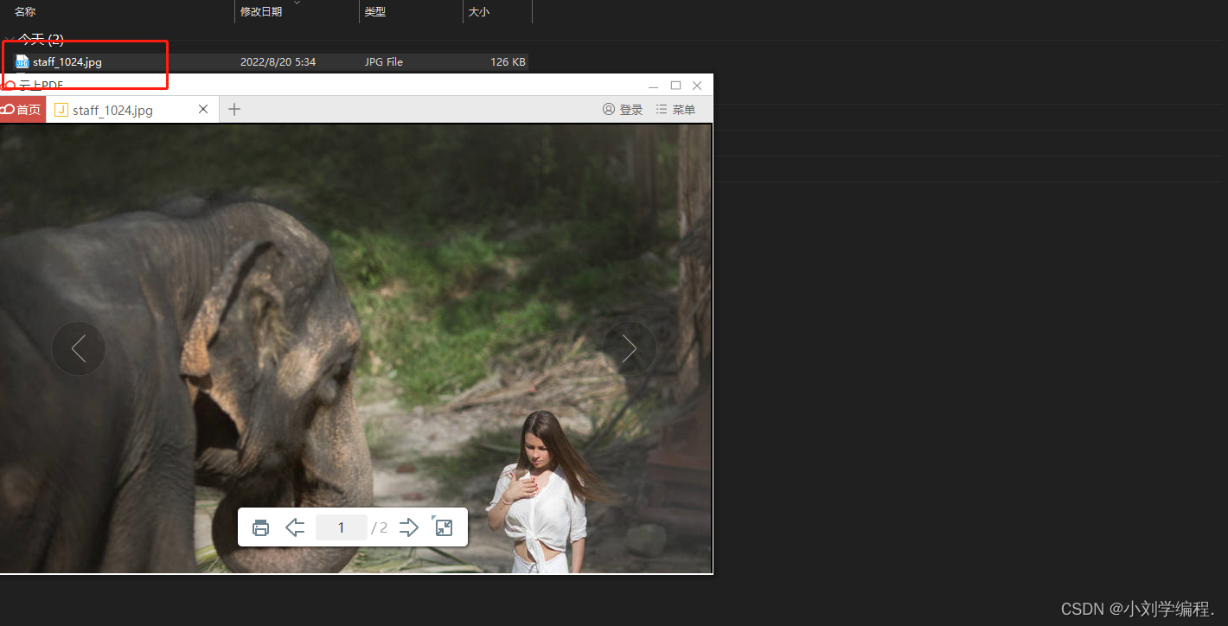This screenshot has height=626, width=1228.
Task: Click the JPG File type cell
Action: 384,62
